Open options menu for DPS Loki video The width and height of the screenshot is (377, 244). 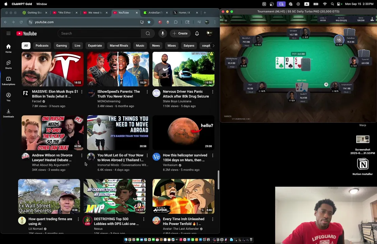click(144, 219)
